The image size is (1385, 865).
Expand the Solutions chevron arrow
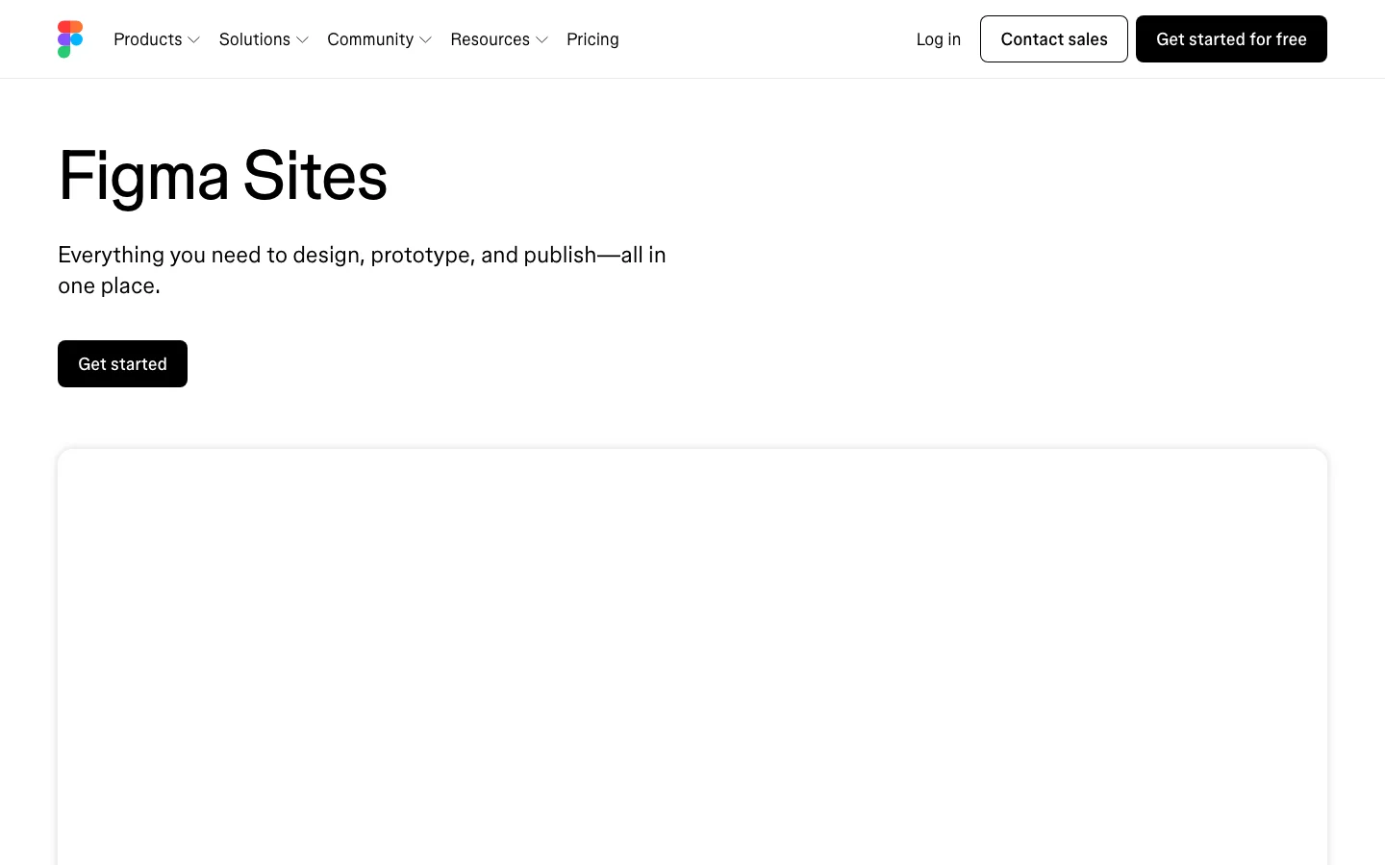click(302, 40)
